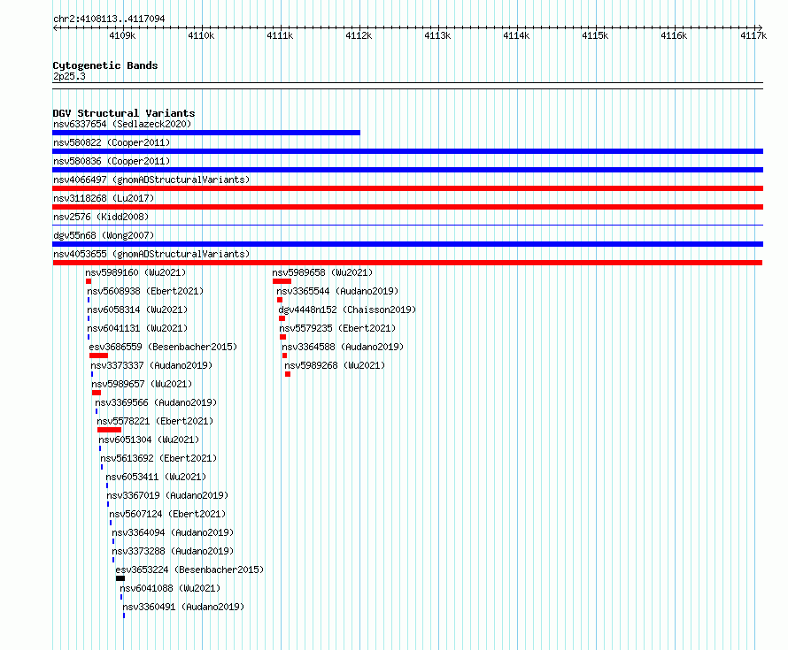Open the dgv55n68 (Wong2007) label
The width and height of the screenshot is (788, 650).
[x=104, y=235]
